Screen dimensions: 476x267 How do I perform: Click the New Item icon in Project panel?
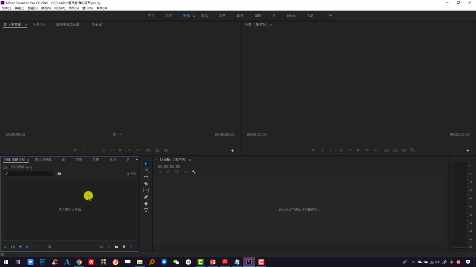tap(124, 247)
